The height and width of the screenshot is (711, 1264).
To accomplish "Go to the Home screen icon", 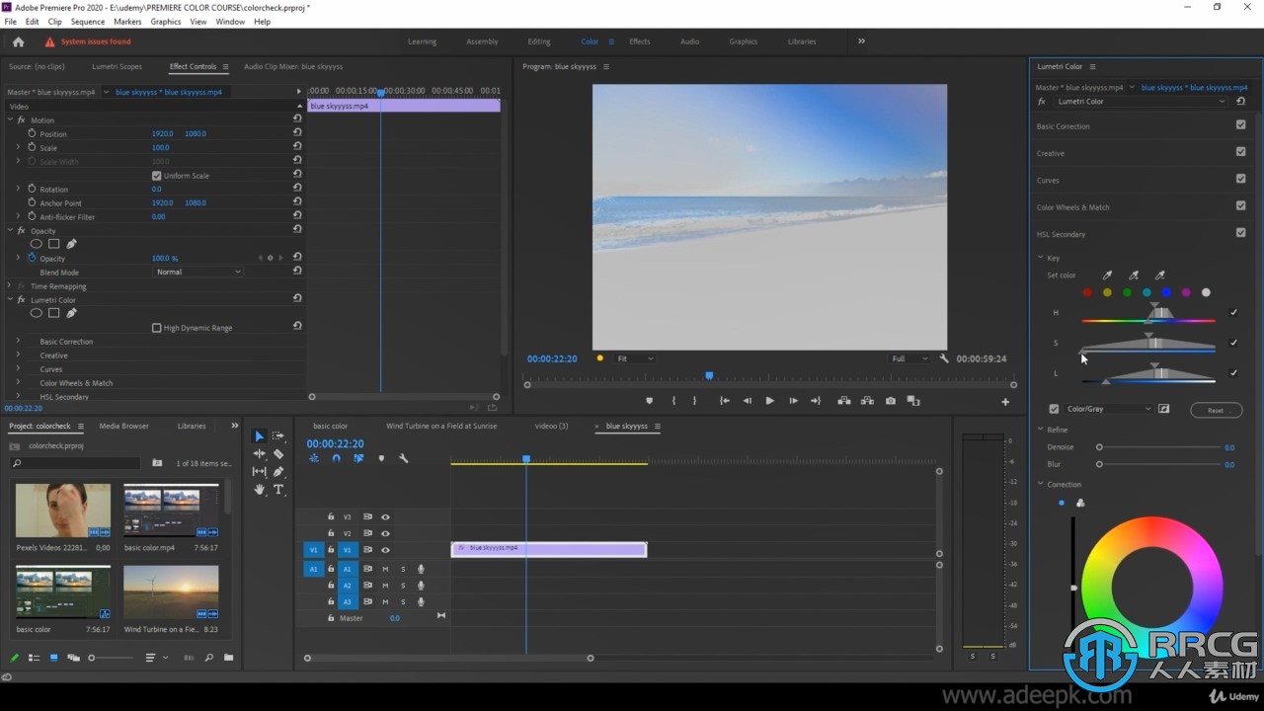I will pyautogui.click(x=18, y=41).
